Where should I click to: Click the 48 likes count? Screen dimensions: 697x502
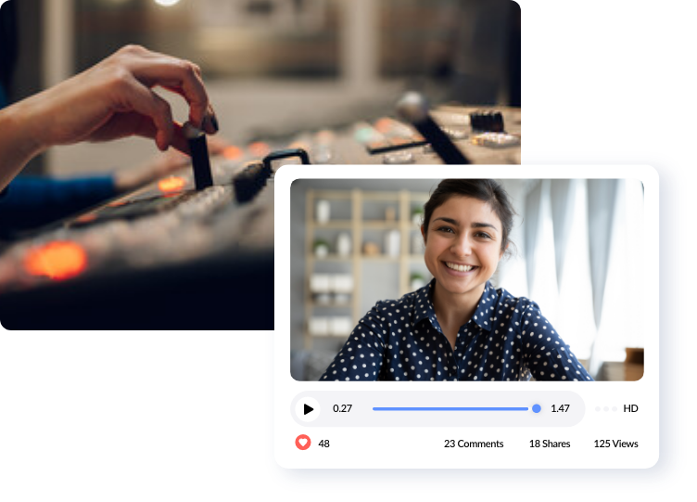(323, 444)
